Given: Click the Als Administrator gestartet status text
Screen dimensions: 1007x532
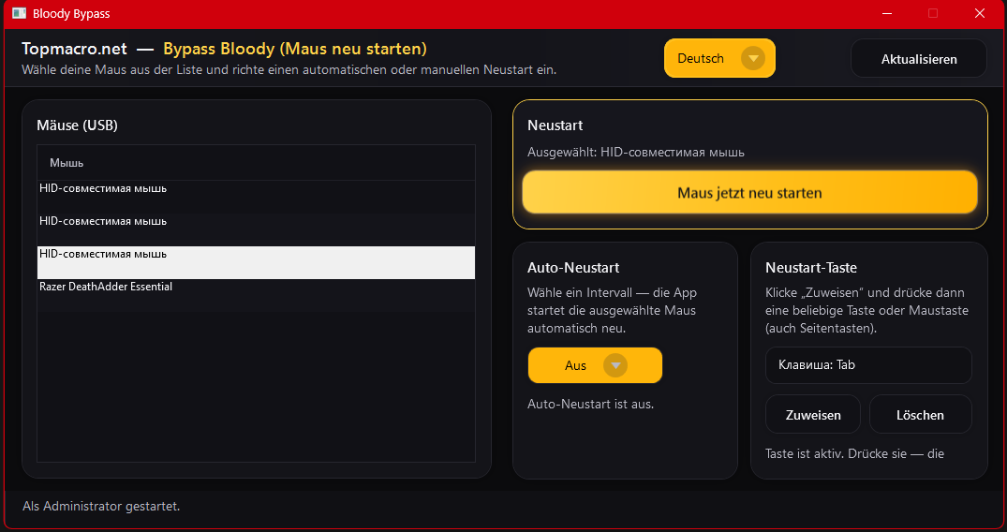Looking at the screenshot, I should pyautogui.click(x=101, y=507).
